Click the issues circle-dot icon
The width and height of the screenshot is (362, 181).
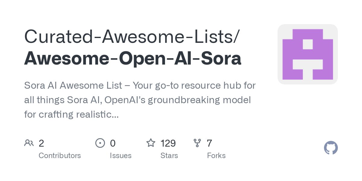coord(100,143)
